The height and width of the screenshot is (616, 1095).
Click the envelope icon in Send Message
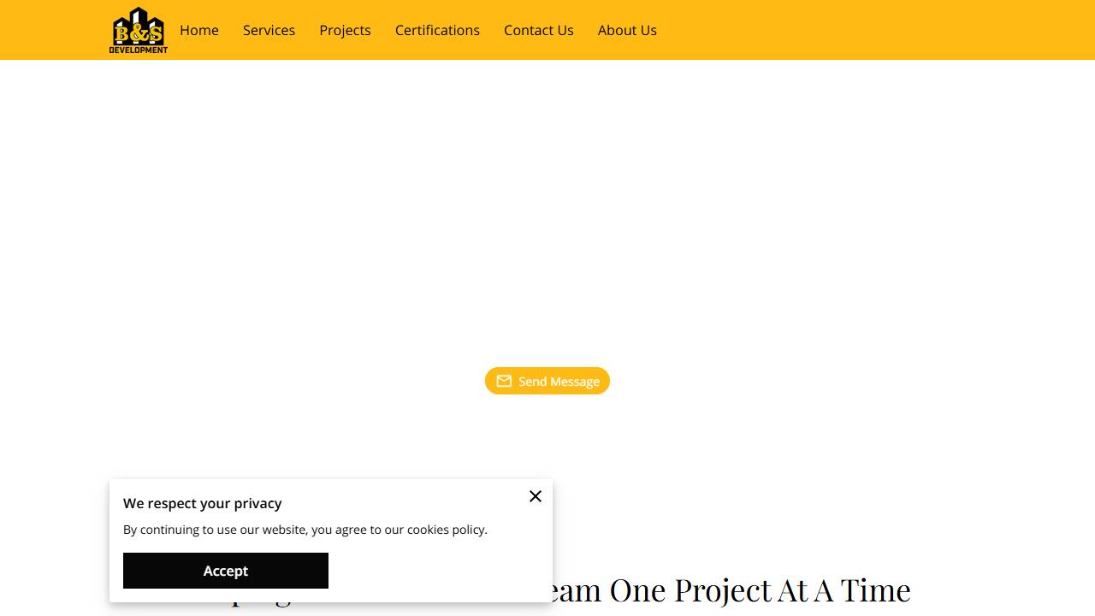[504, 381]
